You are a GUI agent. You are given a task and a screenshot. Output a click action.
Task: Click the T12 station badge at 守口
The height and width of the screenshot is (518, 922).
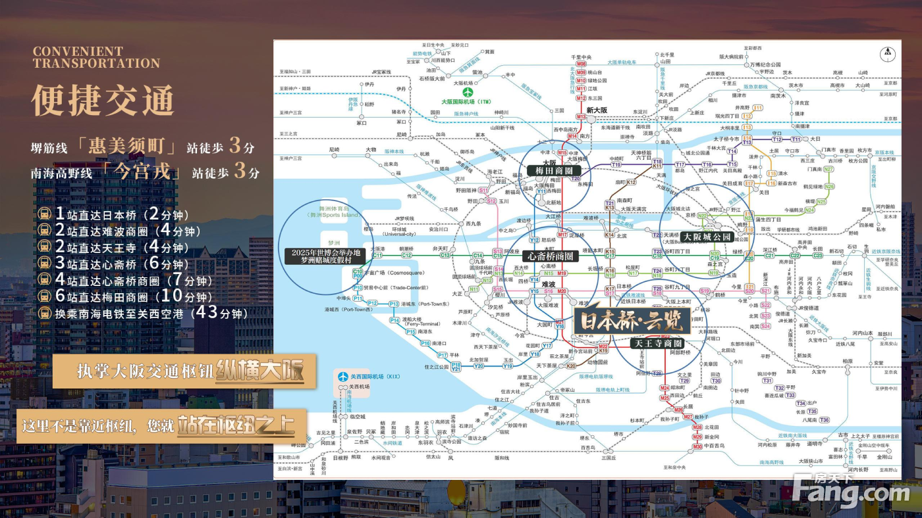777,139
